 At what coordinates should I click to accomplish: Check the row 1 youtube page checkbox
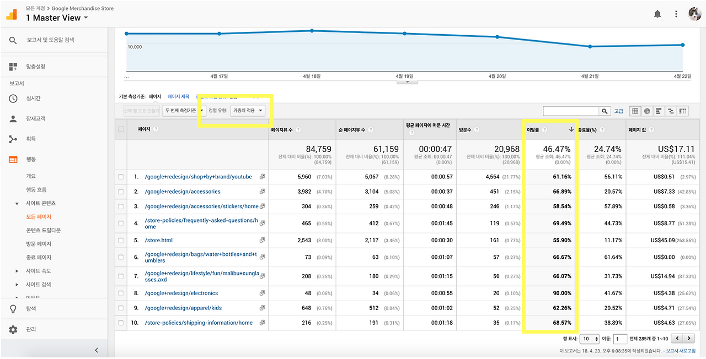121,177
